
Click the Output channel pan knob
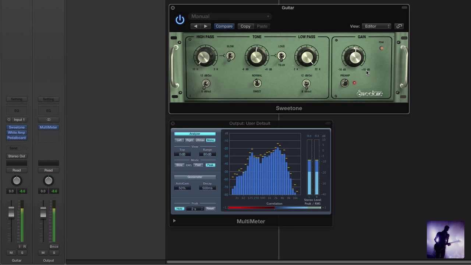click(48, 181)
